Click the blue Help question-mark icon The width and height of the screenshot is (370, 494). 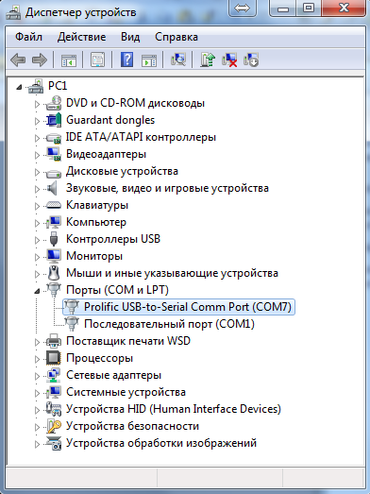pyautogui.click(x=126, y=60)
